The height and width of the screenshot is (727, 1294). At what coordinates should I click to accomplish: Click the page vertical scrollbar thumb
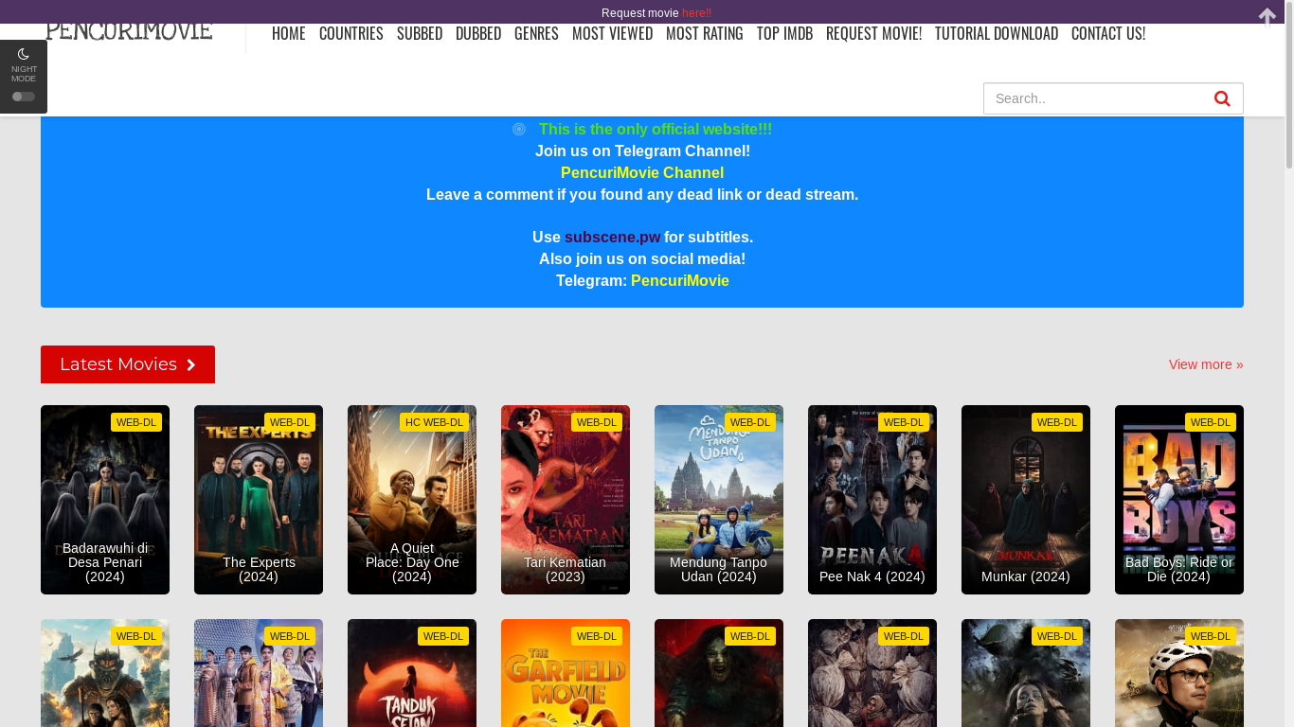(1288, 85)
